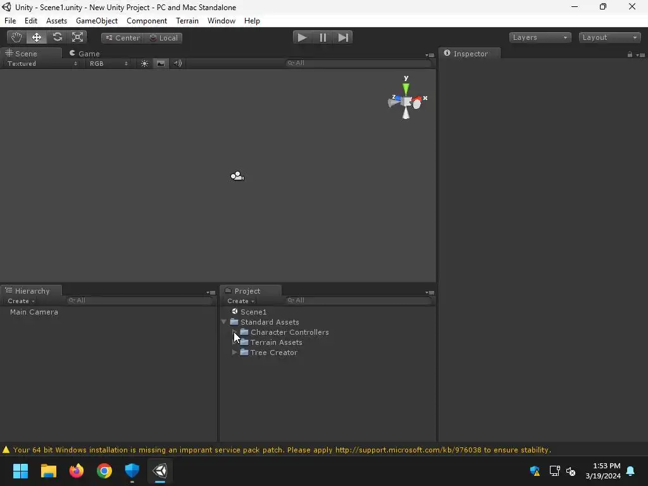
Task: Click the Y axis cone of gizmo
Action: click(406, 89)
